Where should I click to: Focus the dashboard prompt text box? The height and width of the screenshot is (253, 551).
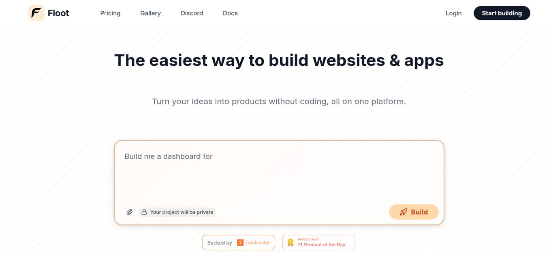[279, 174]
